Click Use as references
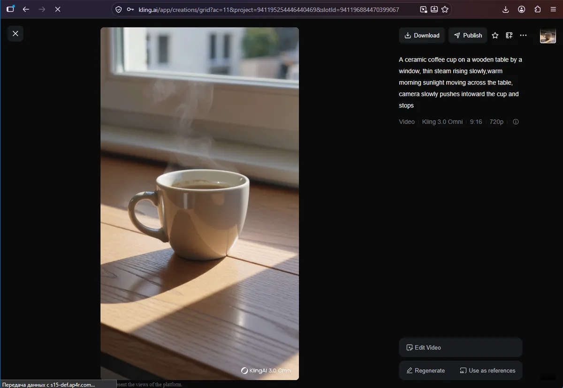563x388 pixels. pyautogui.click(x=487, y=371)
